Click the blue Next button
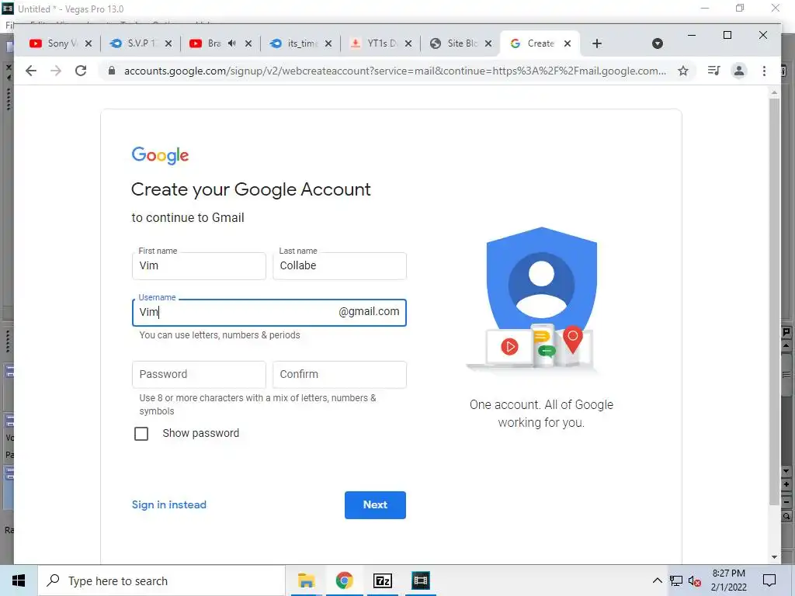 point(375,504)
